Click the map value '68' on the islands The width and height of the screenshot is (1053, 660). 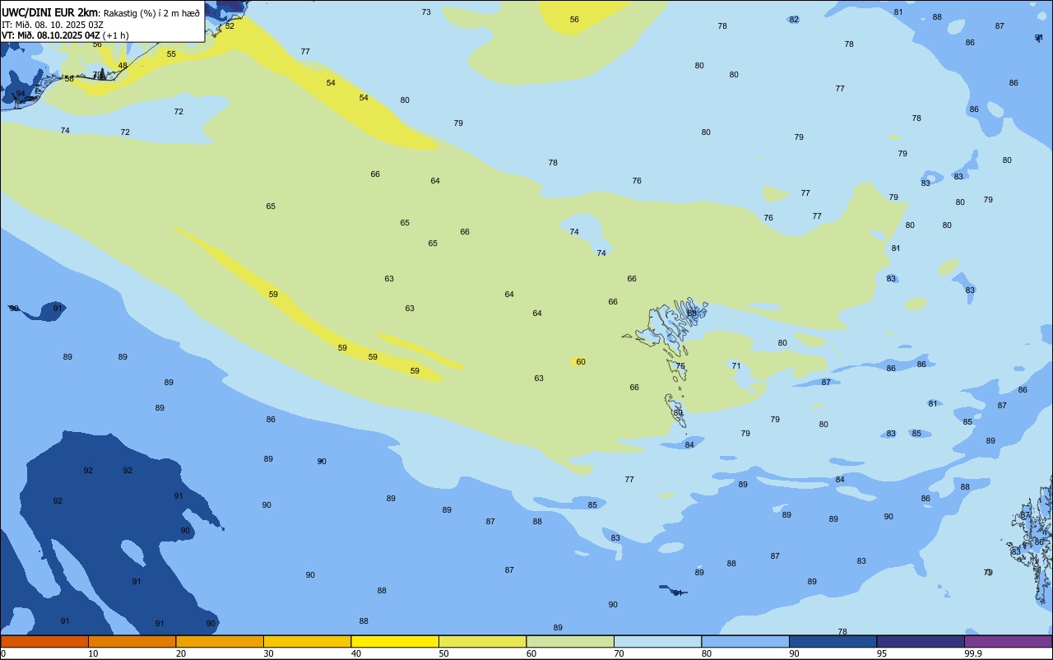tap(692, 314)
